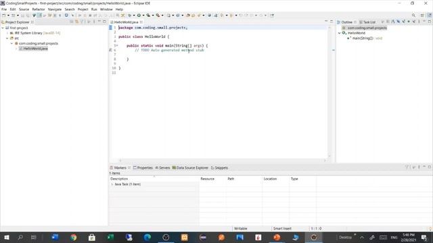This screenshot has height=243, width=433.
Task: Open the Windows Start menu
Action: tap(7, 238)
